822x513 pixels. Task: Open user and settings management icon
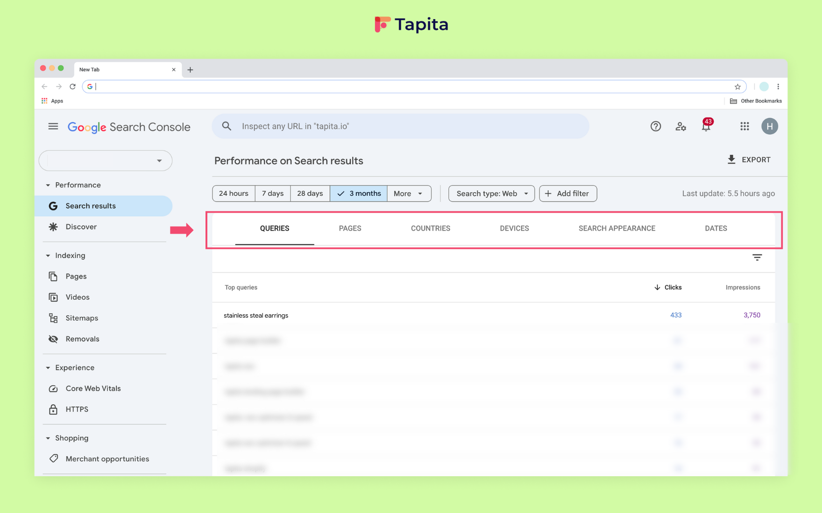(681, 126)
